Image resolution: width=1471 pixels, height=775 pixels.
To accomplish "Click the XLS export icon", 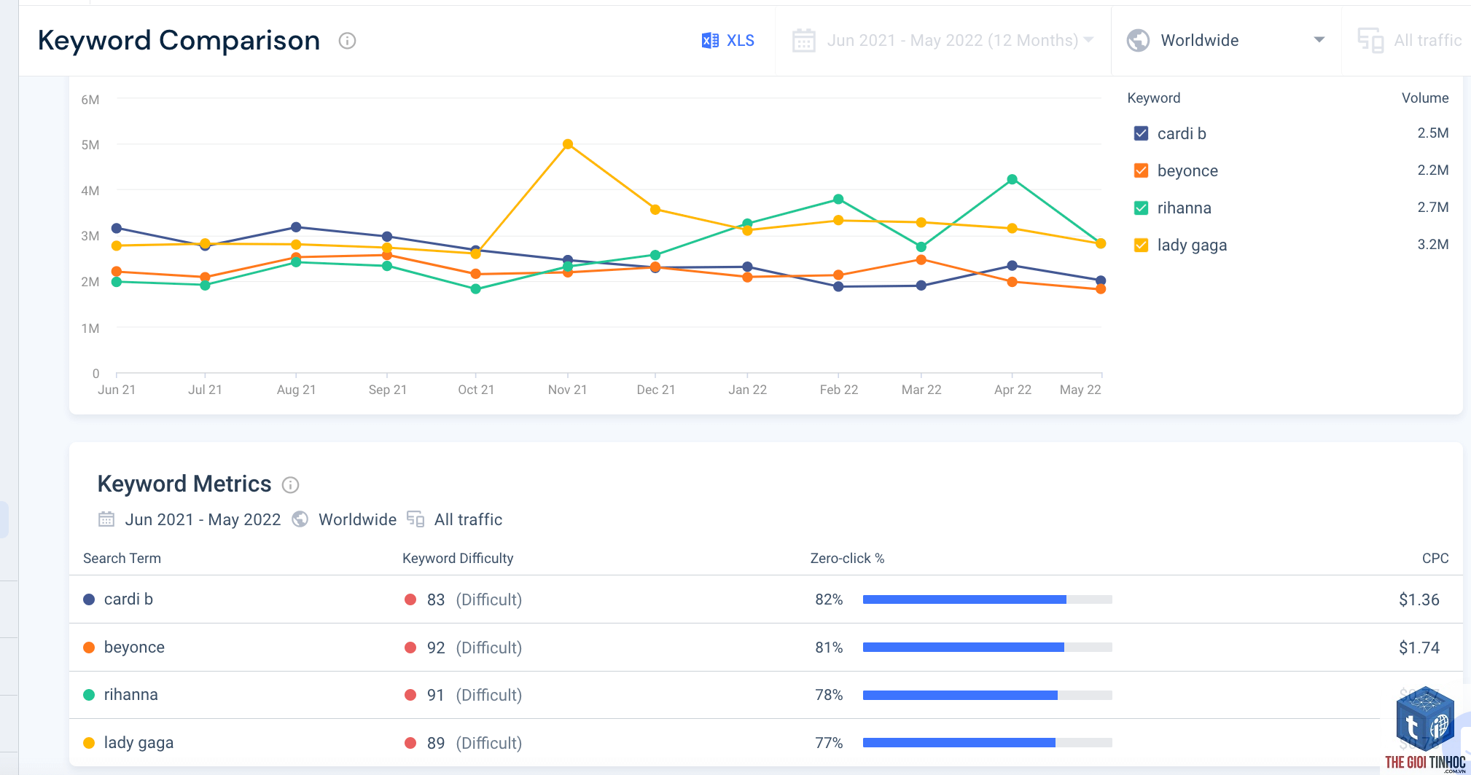I will point(709,41).
